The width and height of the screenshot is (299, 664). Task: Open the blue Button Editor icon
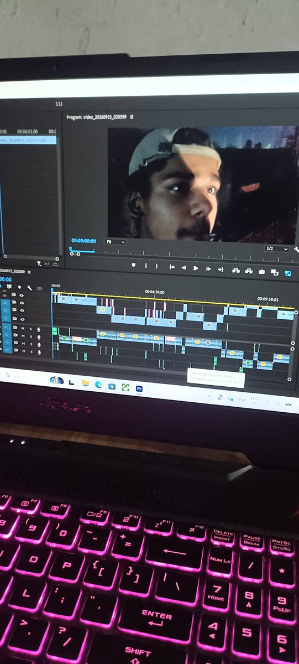click(288, 273)
